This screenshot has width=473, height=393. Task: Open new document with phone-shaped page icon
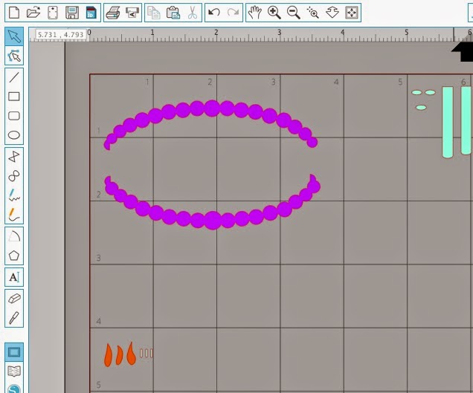pos(53,13)
